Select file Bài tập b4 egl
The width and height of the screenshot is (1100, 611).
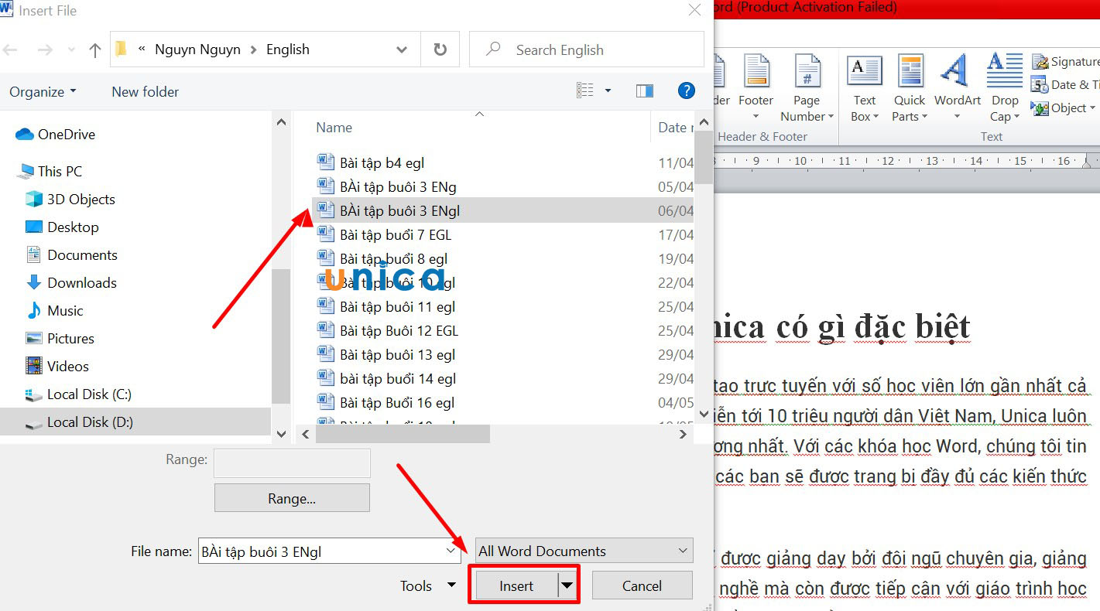tap(382, 162)
